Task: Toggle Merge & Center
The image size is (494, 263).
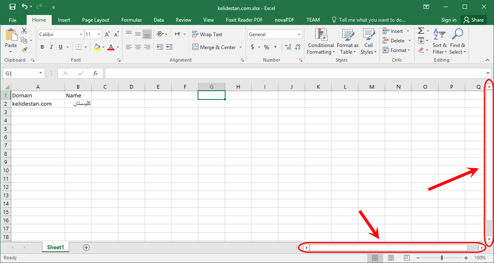Action: pos(214,47)
